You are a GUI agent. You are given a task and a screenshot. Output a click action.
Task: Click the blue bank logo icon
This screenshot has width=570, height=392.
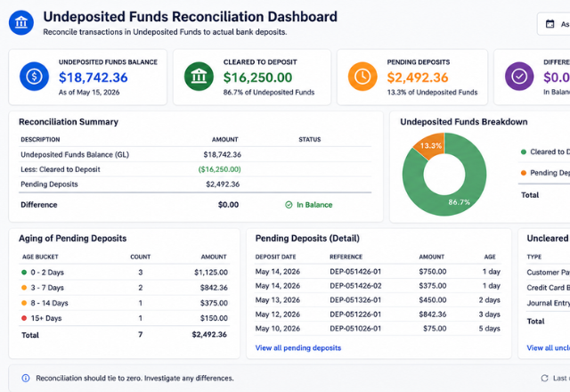pos(21,22)
